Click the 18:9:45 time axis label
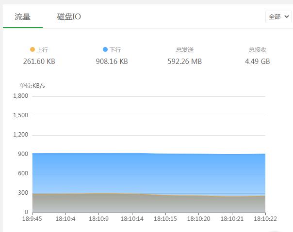Screen dimensions: 293x232 click(32, 218)
